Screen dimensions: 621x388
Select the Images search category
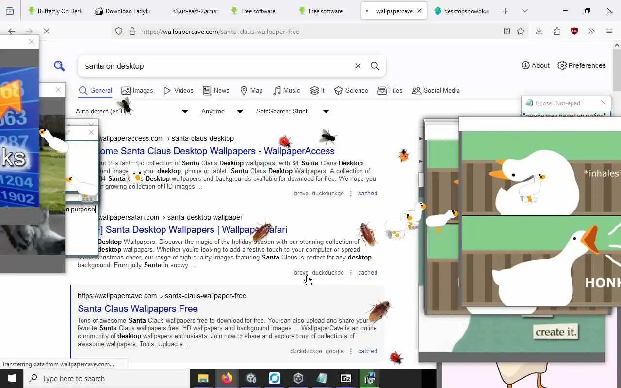pyautogui.click(x=137, y=91)
